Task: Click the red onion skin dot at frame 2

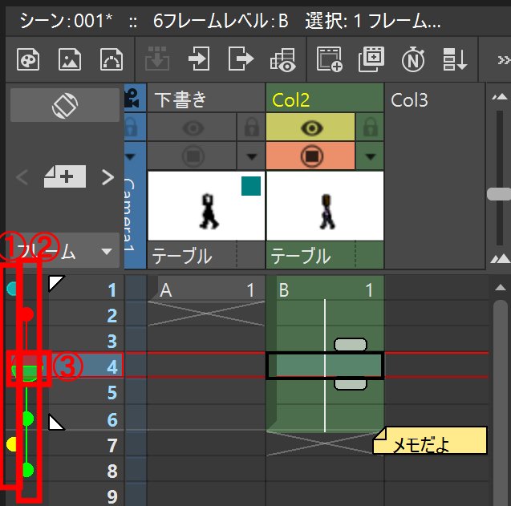Action: [27, 314]
